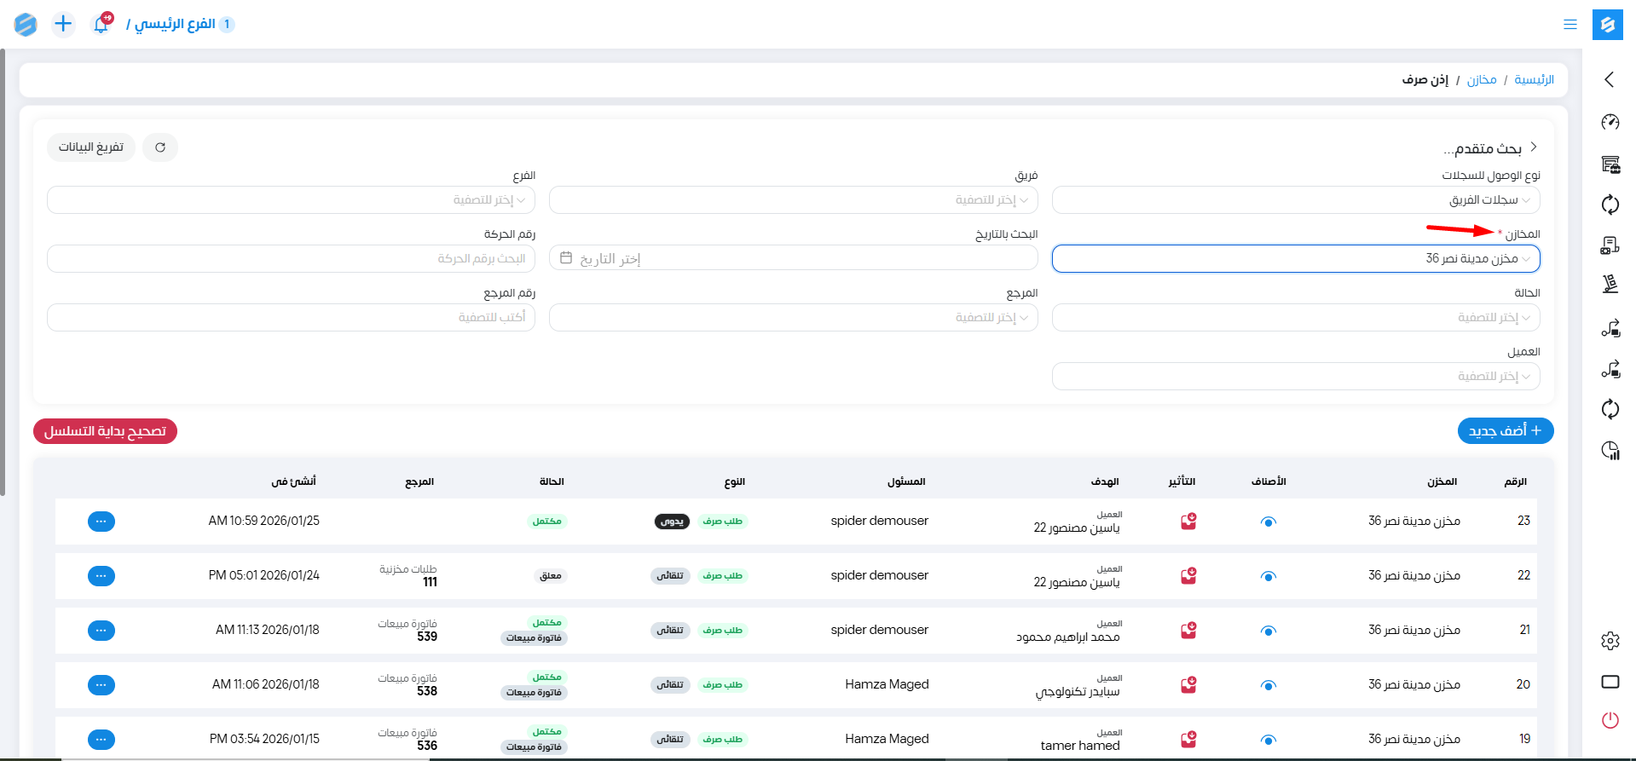Click the أضف جديد add new button
The height and width of the screenshot is (761, 1636).
1505,431
